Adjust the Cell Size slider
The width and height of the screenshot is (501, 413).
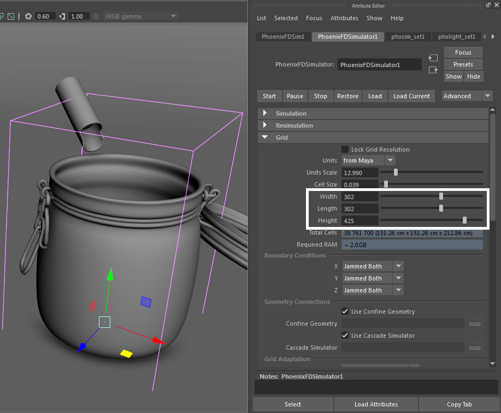(x=386, y=184)
